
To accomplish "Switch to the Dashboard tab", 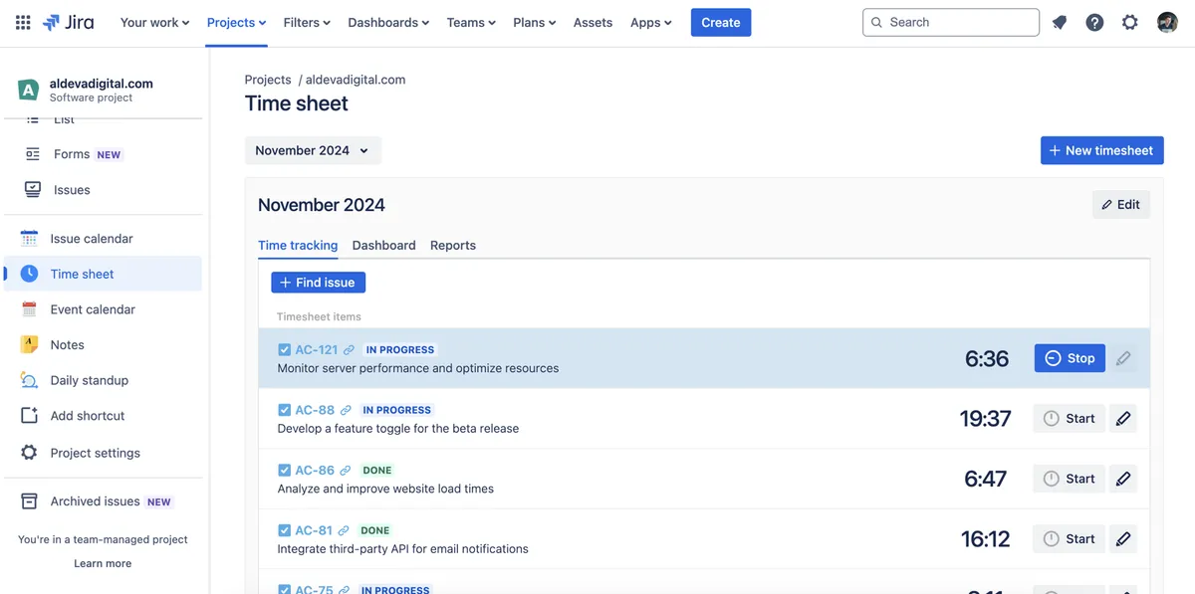I will tap(383, 246).
